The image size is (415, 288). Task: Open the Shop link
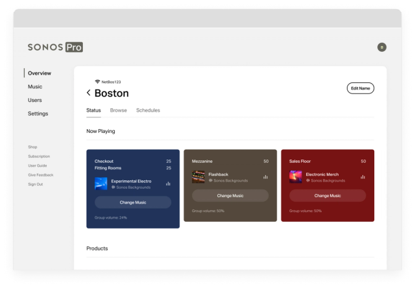[32, 147]
